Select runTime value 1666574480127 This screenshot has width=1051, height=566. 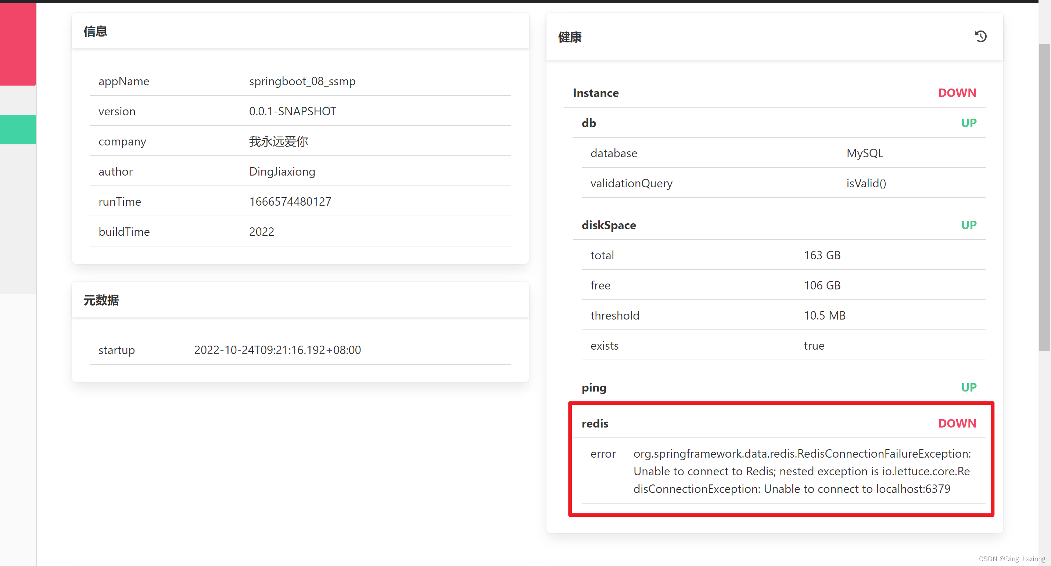[x=290, y=202]
